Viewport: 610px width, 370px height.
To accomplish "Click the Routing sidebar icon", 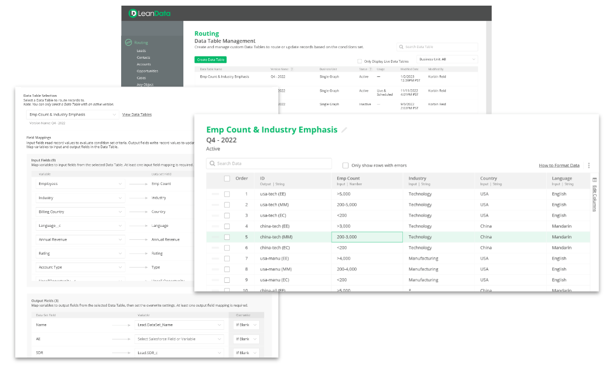I will tap(128, 42).
